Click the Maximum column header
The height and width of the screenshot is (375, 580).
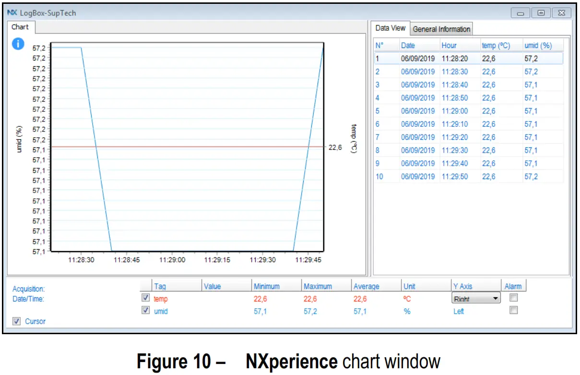tap(326, 286)
